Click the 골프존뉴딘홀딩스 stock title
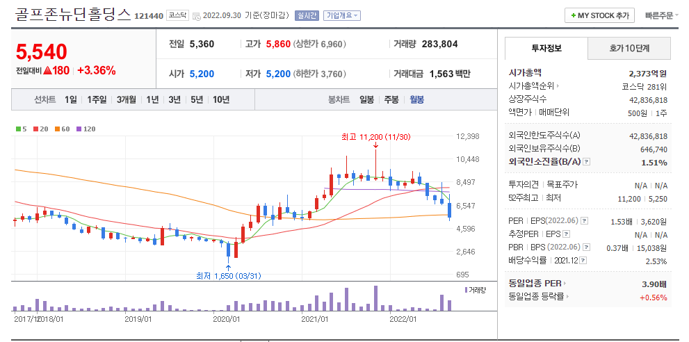689x342 pixels. point(73,15)
